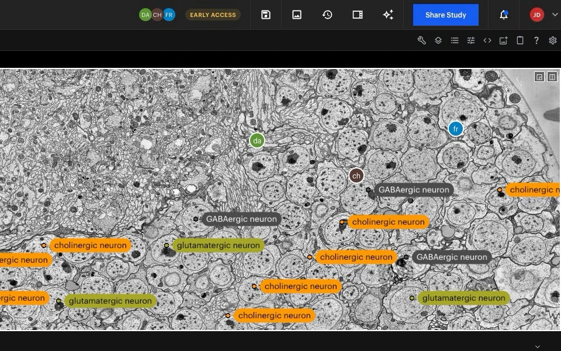
Task: Open the list view icon
Action: 455,40
